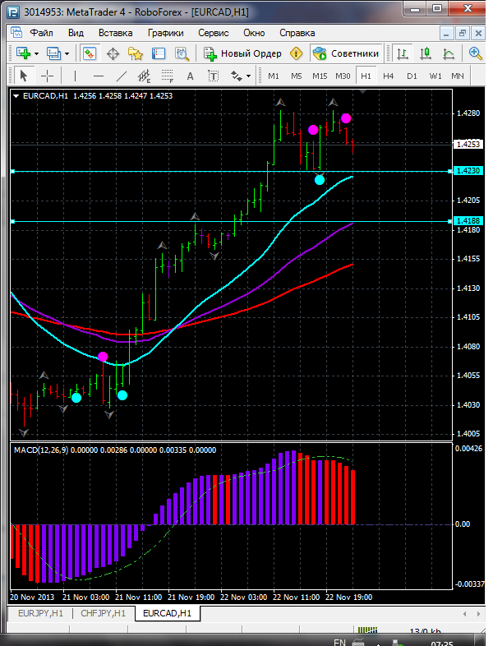Expand the new chart dropdown arrow
Viewport: 493px width, 646px height.
pyautogui.click(x=36, y=53)
